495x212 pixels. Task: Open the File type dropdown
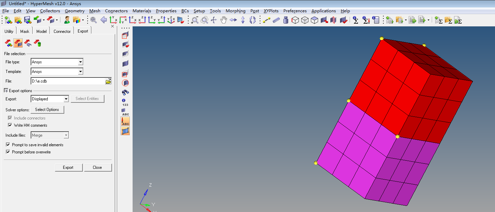pos(80,62)
